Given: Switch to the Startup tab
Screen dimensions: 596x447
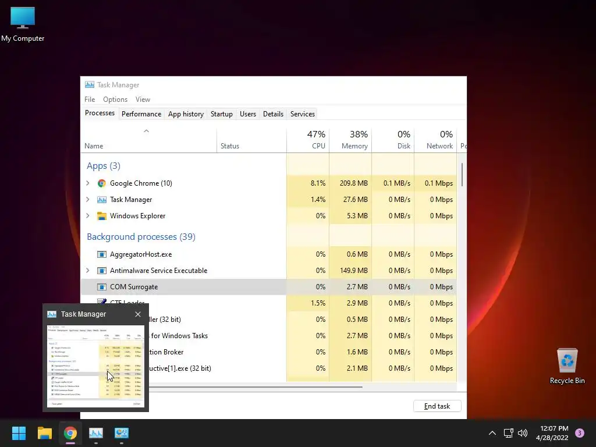Looking at the screenshot, I should [x=222, y=114].
